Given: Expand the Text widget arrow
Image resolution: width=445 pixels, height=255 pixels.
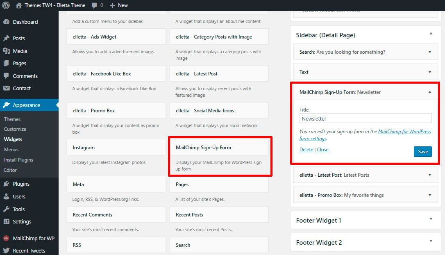Looking at the screenshot, I should (x=430, y=72).
